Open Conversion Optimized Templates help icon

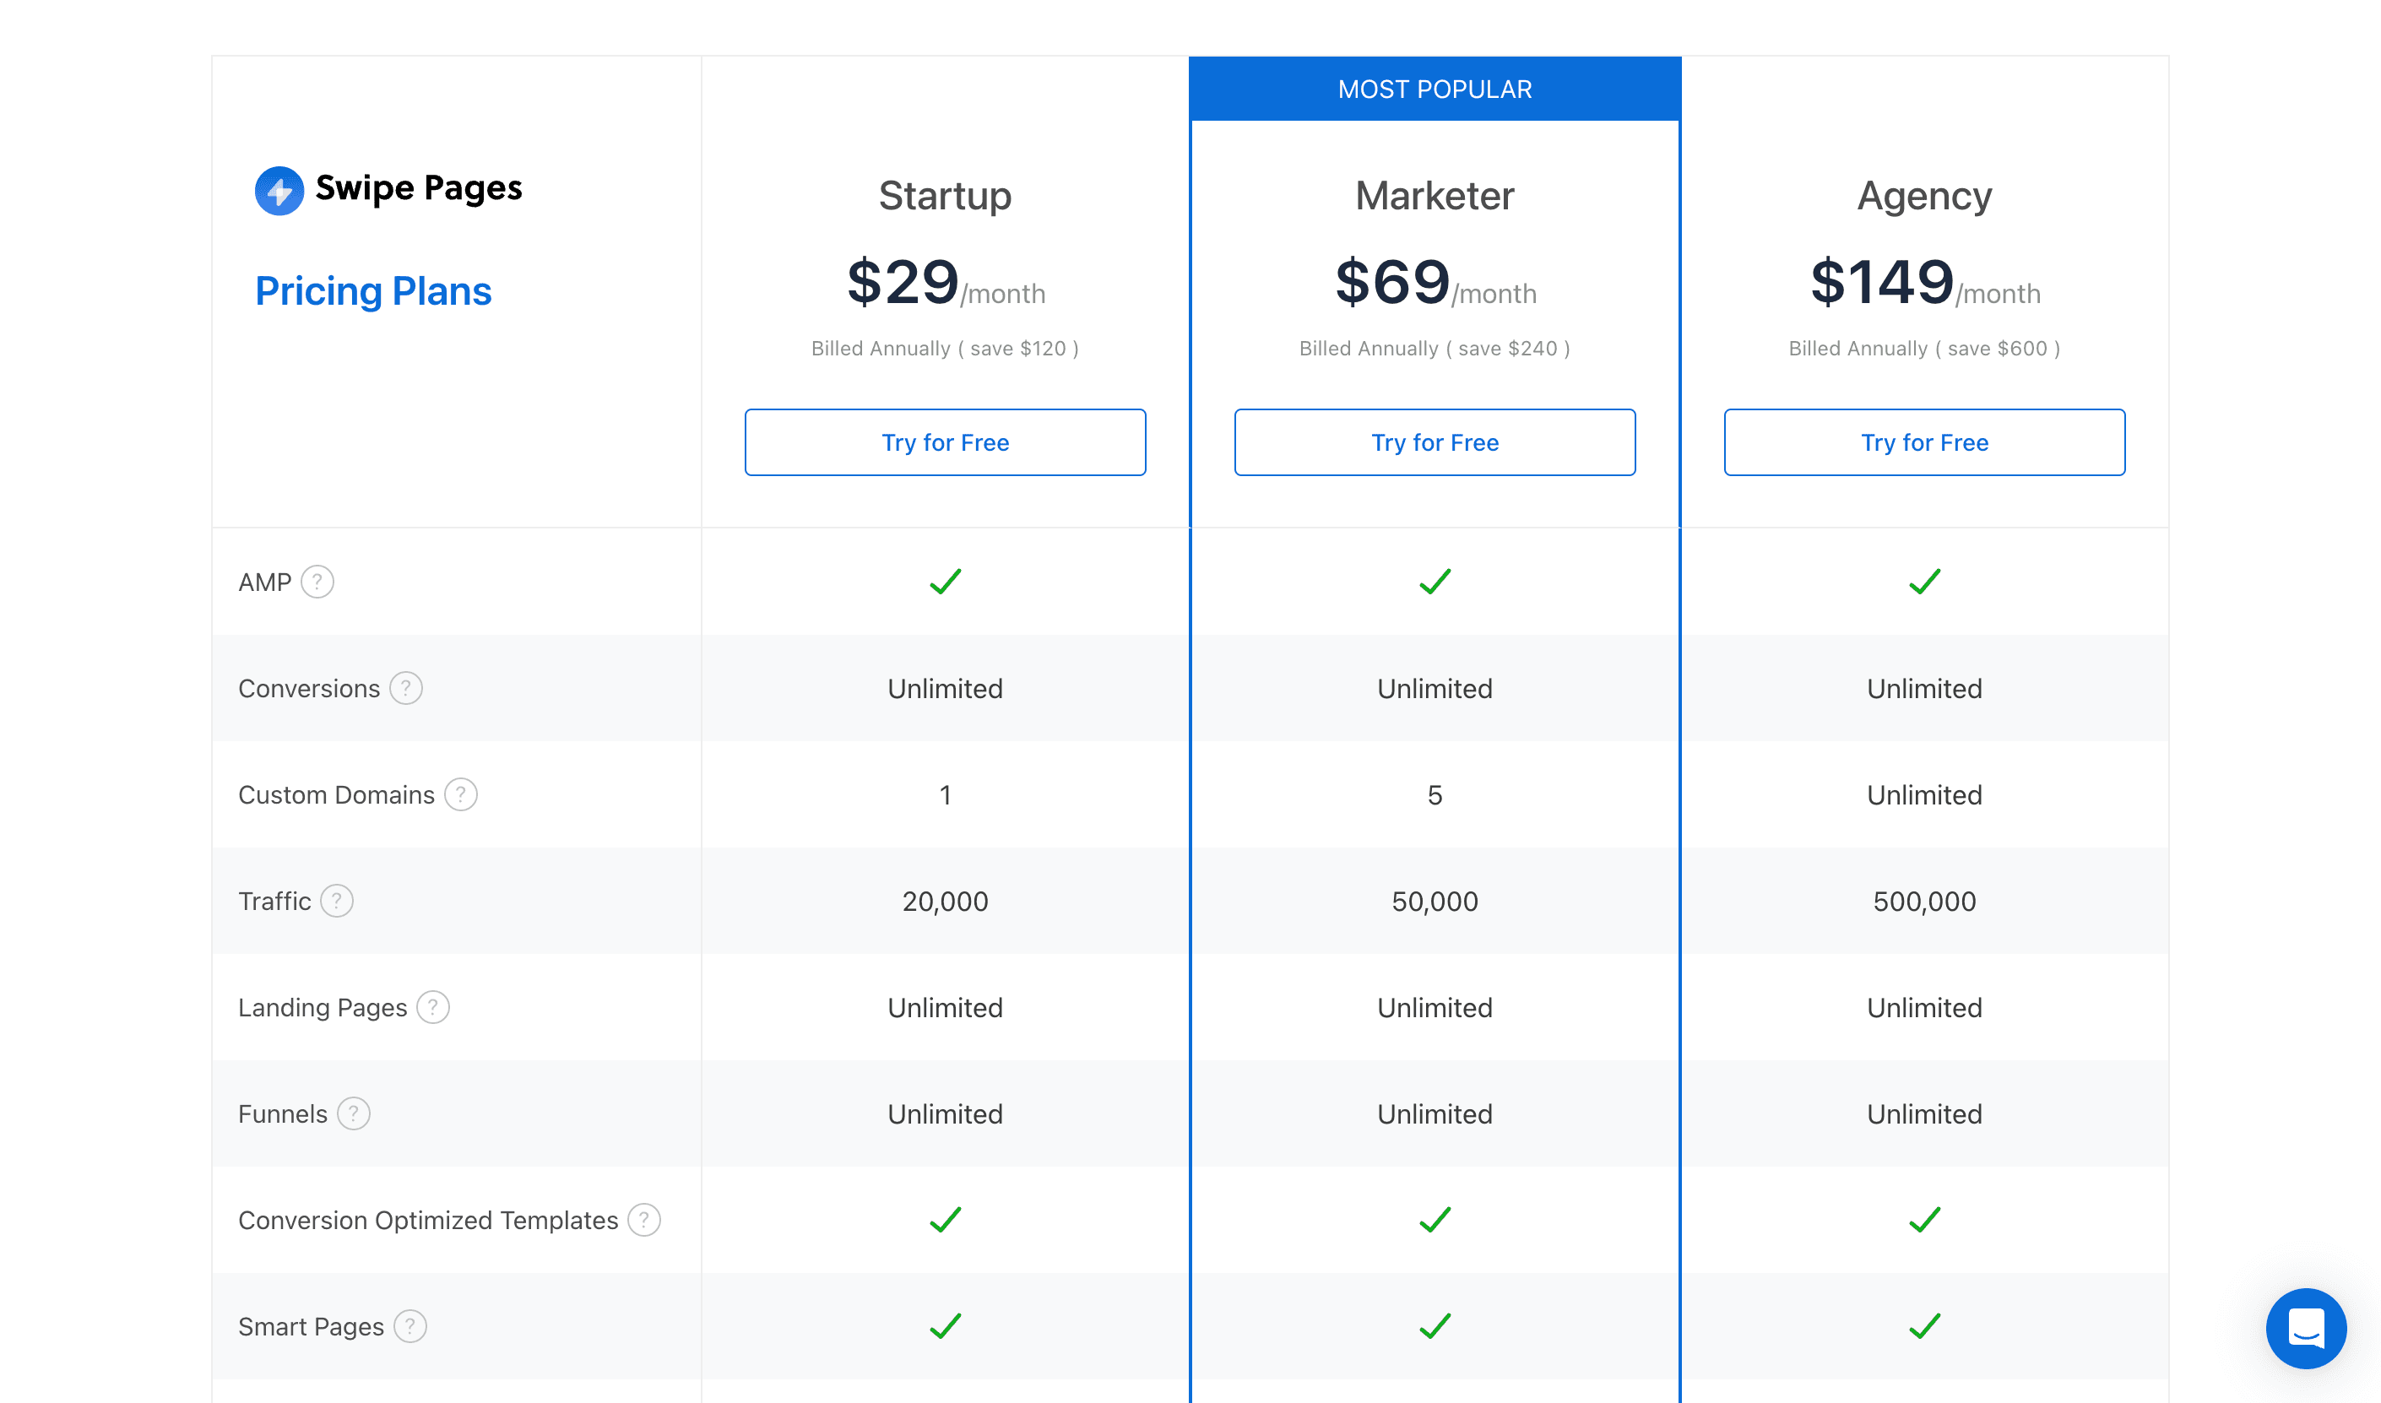[645, 1221]
